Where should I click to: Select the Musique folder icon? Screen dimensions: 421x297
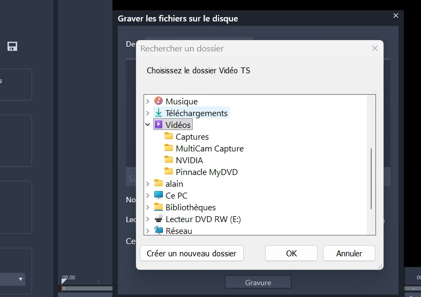point(159,101)
